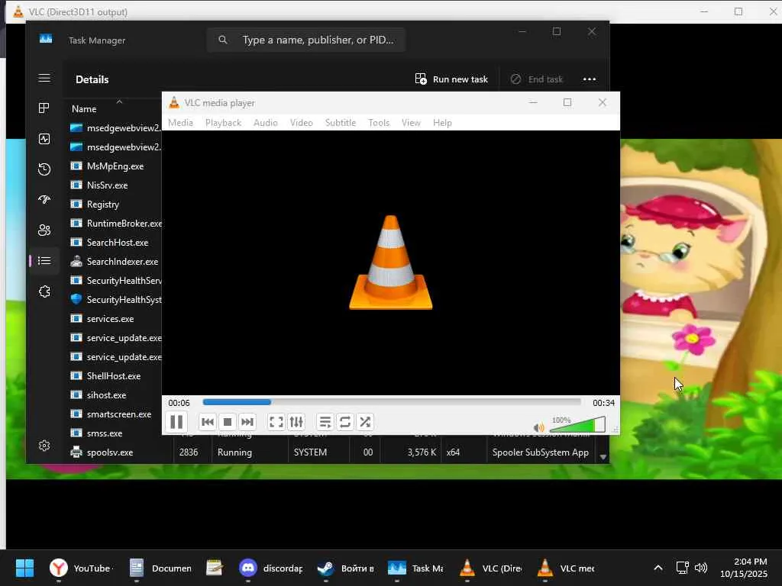Select SearchHost.exe process row
This screenshot has height=586, width=782.
pos(115,242)
